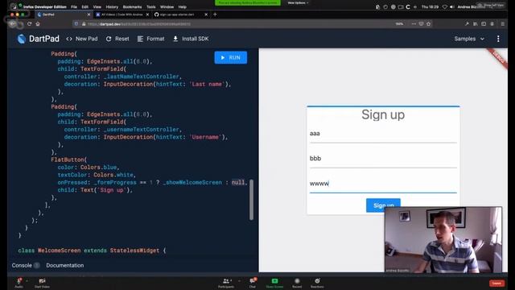
Task: Close the GitHub sign-up-app-starter browser tab
Action: (206, 14)
